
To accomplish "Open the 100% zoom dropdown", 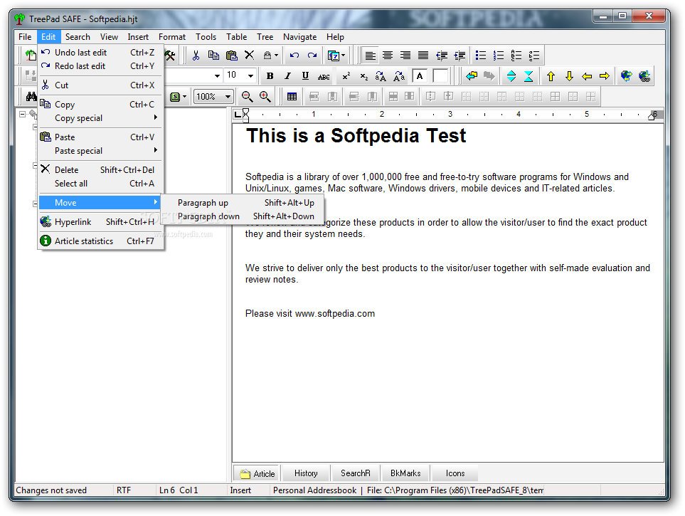I will [228, 97].
